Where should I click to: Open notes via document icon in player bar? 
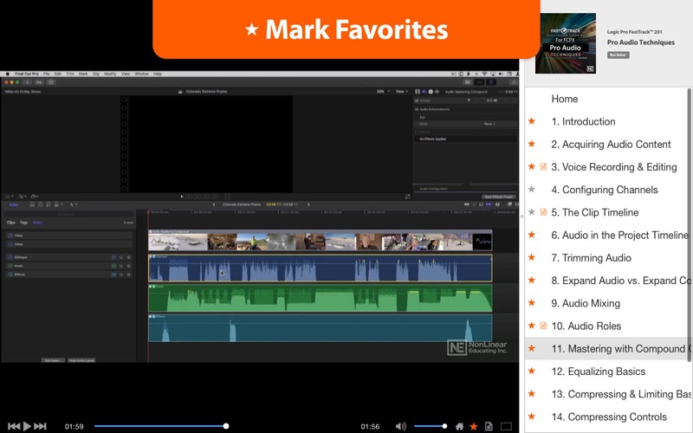click(489, 426)
